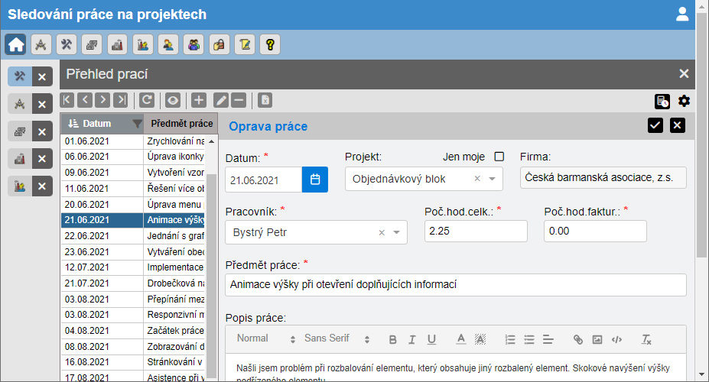Export the list to Excel file
This screenshot has height=382, width=709.
click(265, 100)
